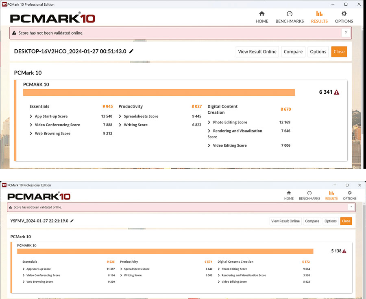This screenshot has width=366, height=299.
Task: Minimize the bottom PCMark 10 window
Action: point(335,185)
